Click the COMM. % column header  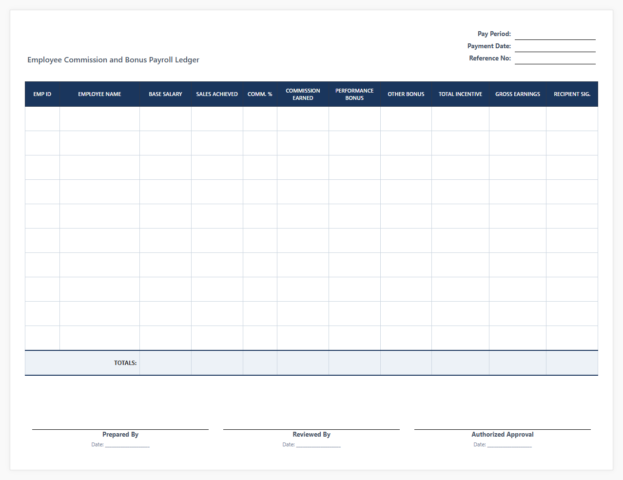tap(260, 94)
